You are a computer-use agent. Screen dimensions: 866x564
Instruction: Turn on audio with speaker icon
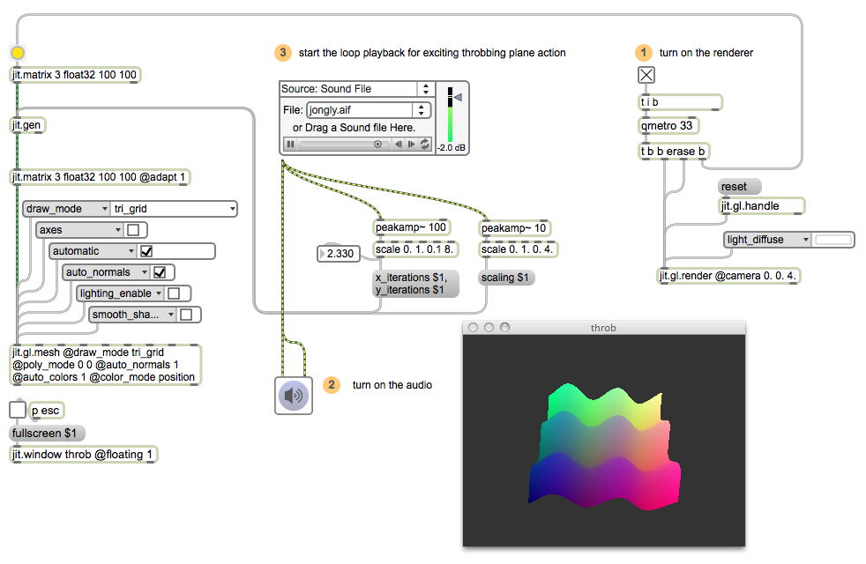[295, 396]
